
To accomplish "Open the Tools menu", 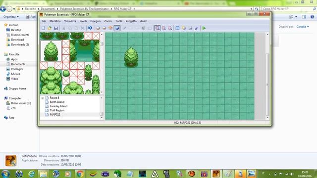I will click(x=119, y=21).
